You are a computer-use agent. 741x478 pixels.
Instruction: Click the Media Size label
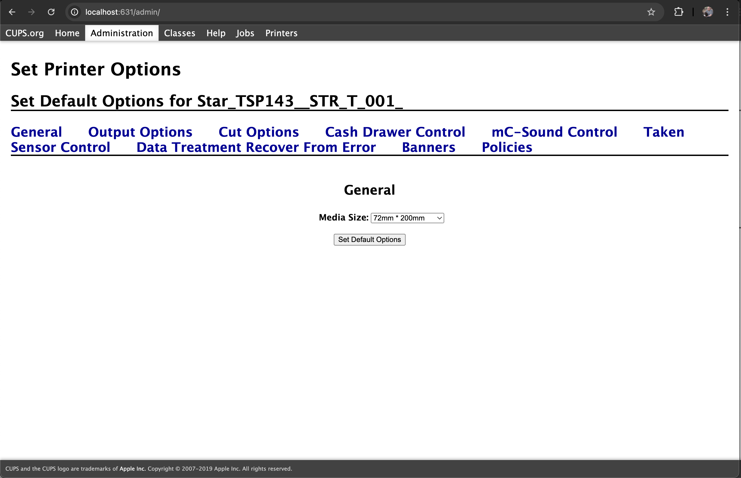pyautogui.click(x=344, y=217)
